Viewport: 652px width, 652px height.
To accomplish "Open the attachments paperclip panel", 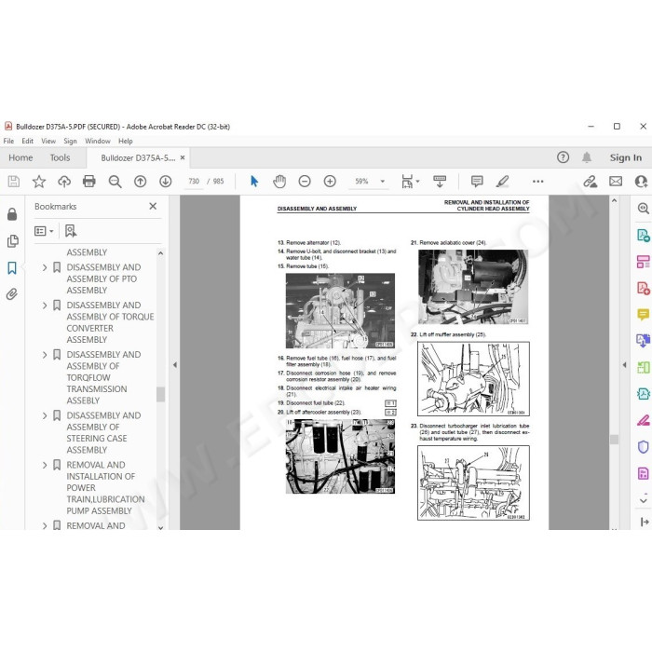I will coord(12,294).
